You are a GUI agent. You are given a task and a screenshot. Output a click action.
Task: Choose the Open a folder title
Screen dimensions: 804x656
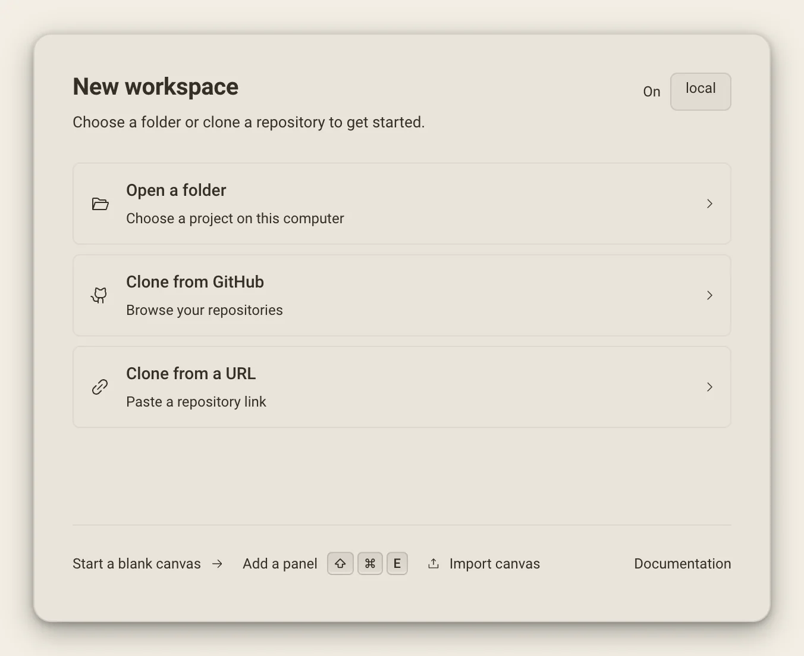[176, 190]
